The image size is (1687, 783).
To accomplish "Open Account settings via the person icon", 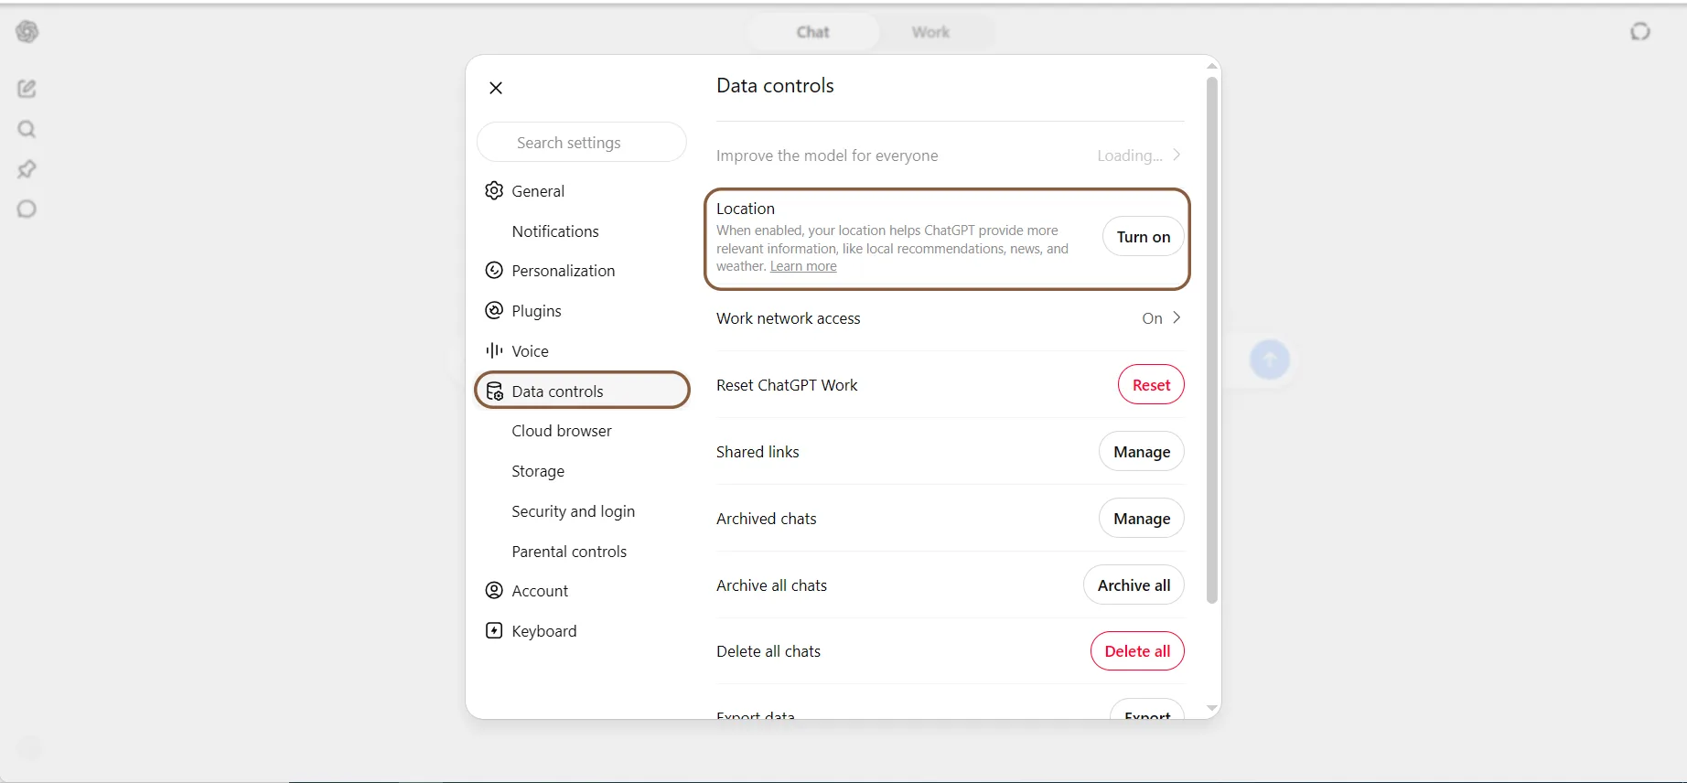I will coord(494,590).
